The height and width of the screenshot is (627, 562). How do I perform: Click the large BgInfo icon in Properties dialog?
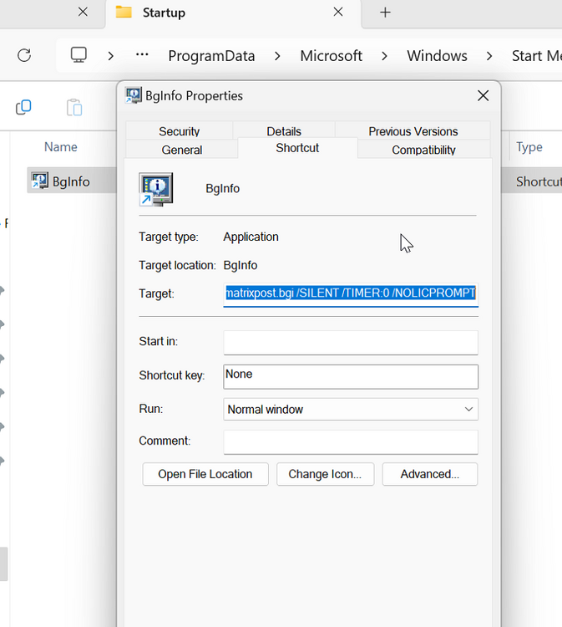click(156, 189)
